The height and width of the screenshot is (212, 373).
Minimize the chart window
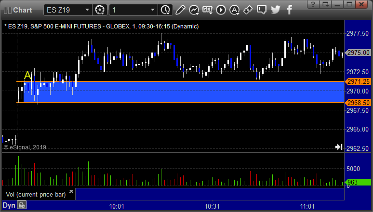[337, 4]
